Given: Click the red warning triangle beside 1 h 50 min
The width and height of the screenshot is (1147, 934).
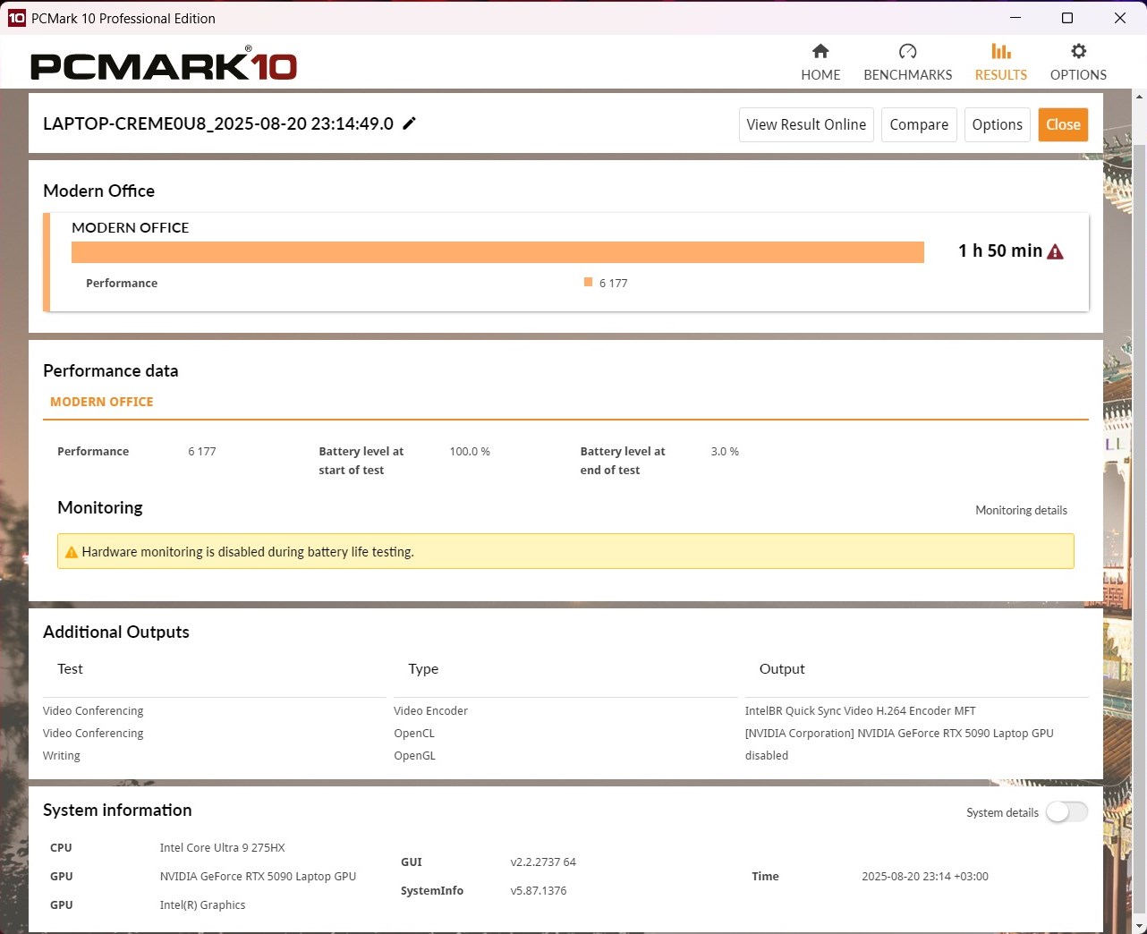Looking at the screenshot, I should (x=1056, y=252).
